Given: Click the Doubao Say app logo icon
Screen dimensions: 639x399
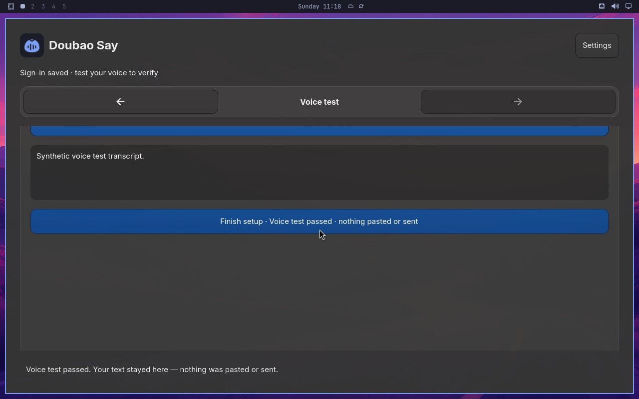Looking at the screenshot, I should coord(32,45).
